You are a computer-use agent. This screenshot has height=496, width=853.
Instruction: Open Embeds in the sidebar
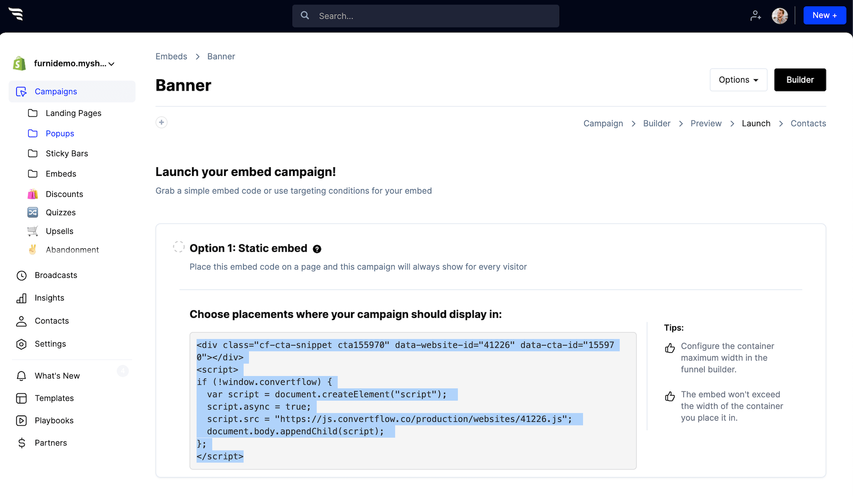pyautogui.click(x=61, y=174)
